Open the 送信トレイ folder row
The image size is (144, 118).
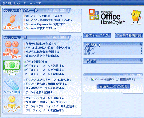[x=113, y=54]
